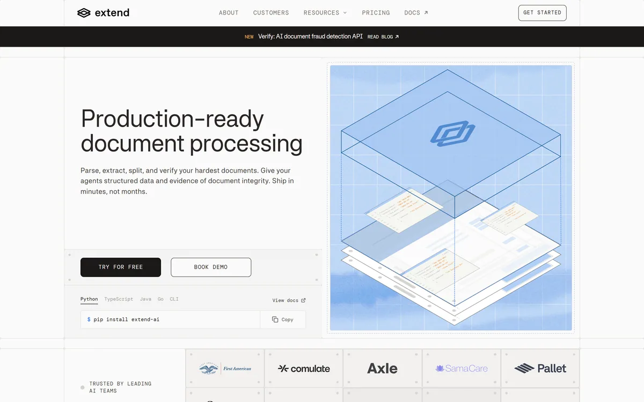Click the isometric document processing illustration
The height and width of the screenshot is (402, 644).
[451, 198]
